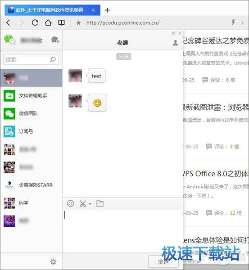Click the 订阅号 teal icon
The image size is (249, 270).
[x=9, y=131]
